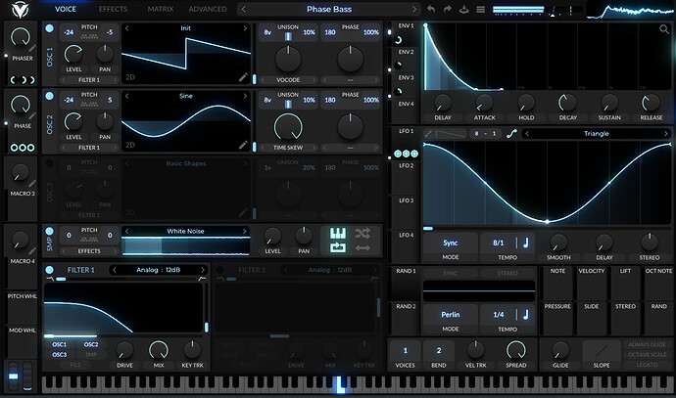The image size is (676, 398).
Task: Toggle OSC2 input on Filter 1
Action: click(x=90, y=344)
